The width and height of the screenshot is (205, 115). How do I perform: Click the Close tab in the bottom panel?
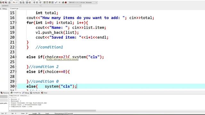[x=44, y=93]
